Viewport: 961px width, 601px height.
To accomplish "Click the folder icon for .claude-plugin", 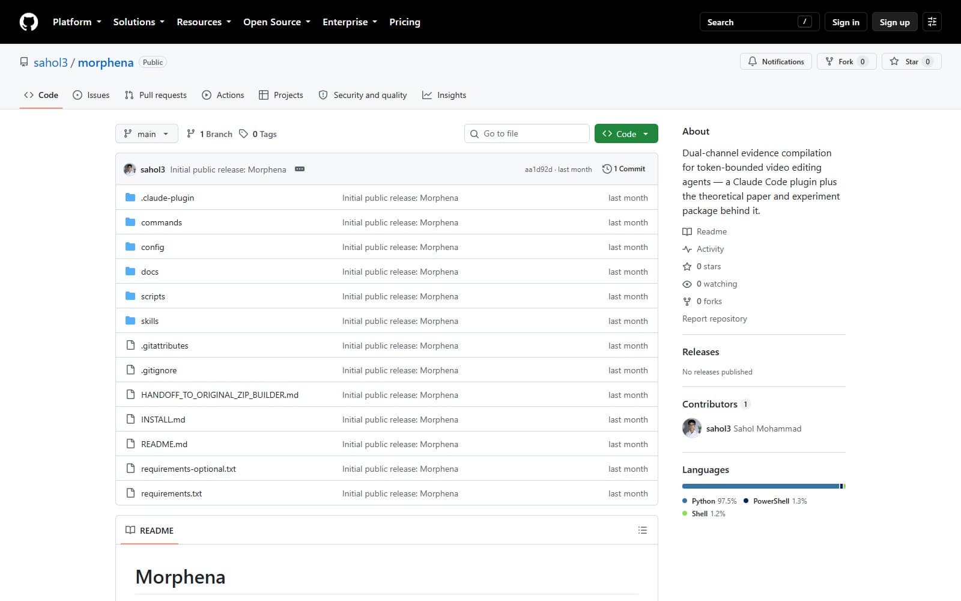I will (130, 198).
